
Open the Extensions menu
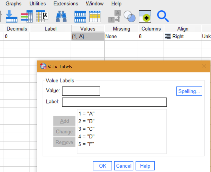66,4
